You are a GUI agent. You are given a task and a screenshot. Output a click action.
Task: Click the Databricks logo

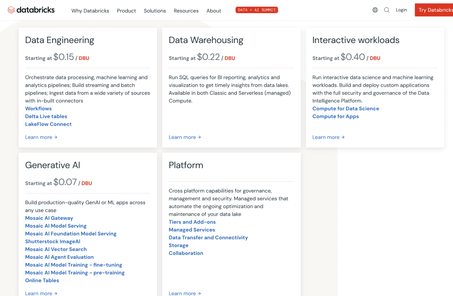[31, 10]
